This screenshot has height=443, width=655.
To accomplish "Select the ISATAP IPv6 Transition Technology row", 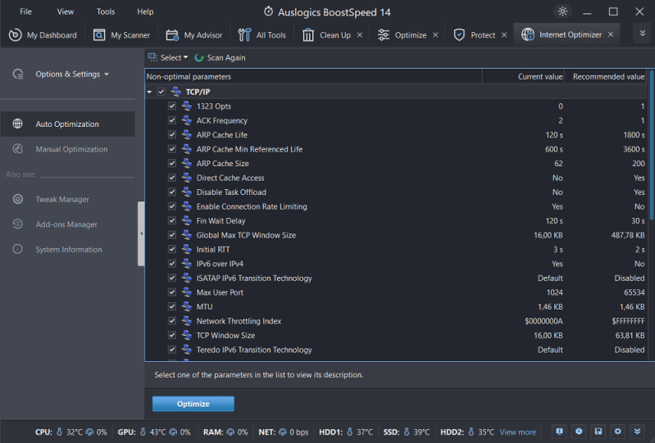I will pyautogui.click(x=396, y=278).
